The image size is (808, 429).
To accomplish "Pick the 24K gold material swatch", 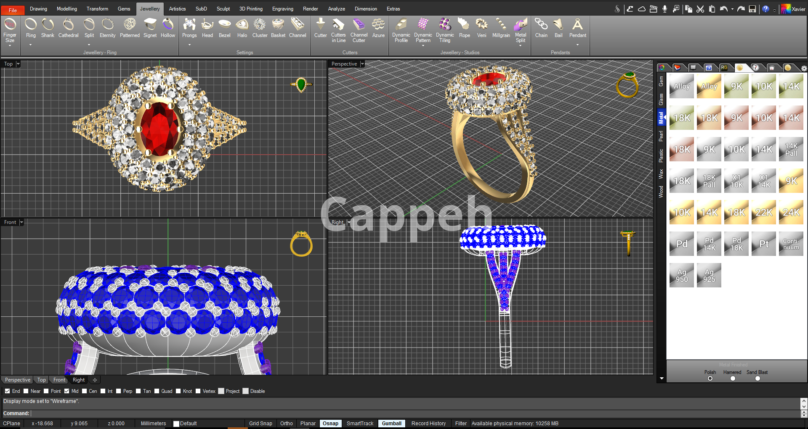I will click(791, 212).
